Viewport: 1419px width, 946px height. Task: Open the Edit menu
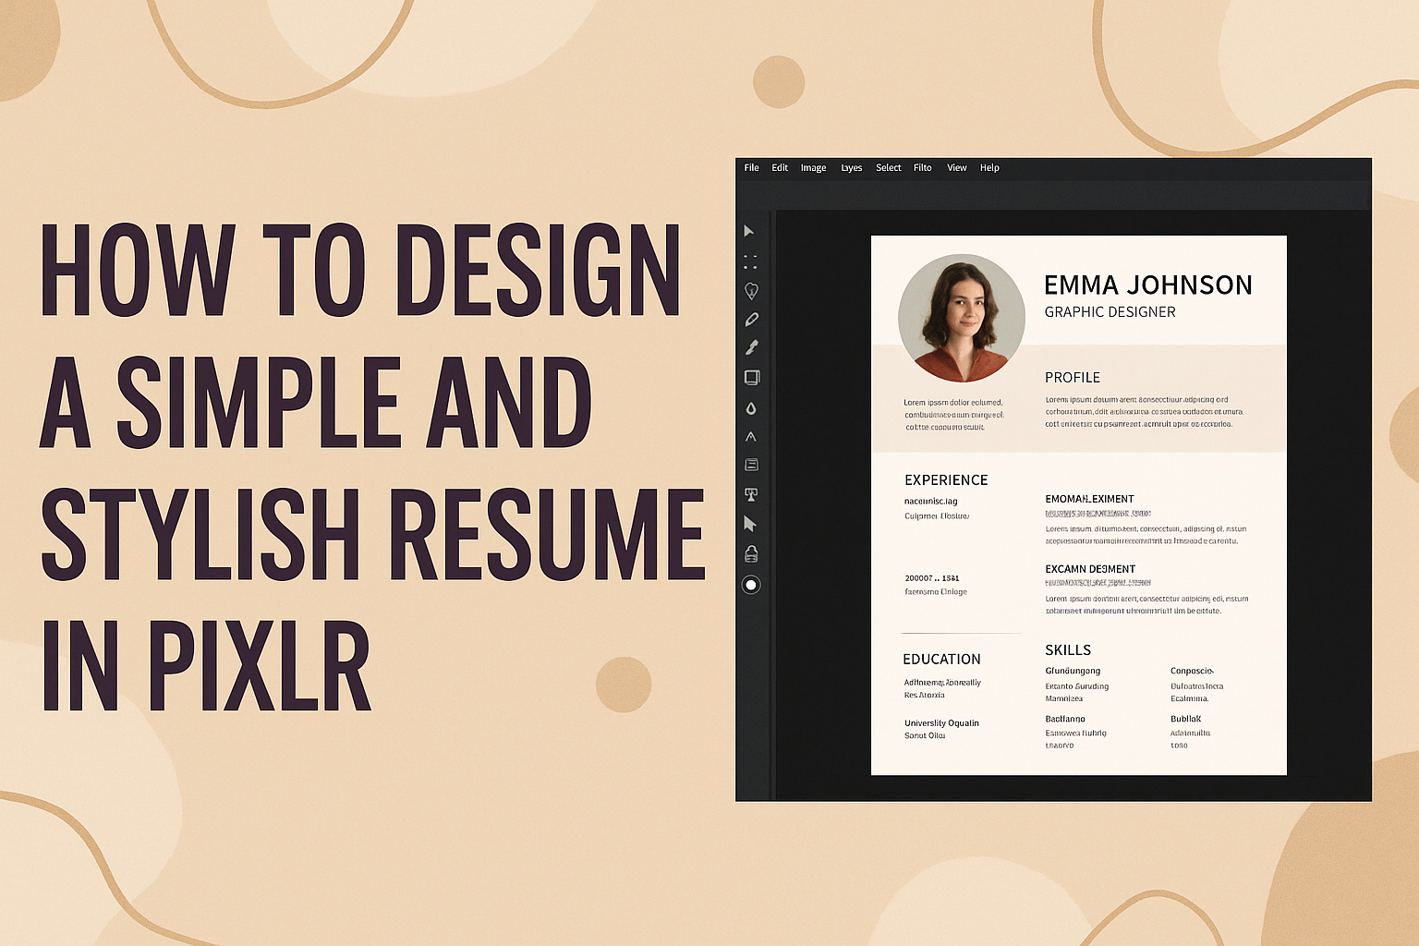[x=780, y=168]
